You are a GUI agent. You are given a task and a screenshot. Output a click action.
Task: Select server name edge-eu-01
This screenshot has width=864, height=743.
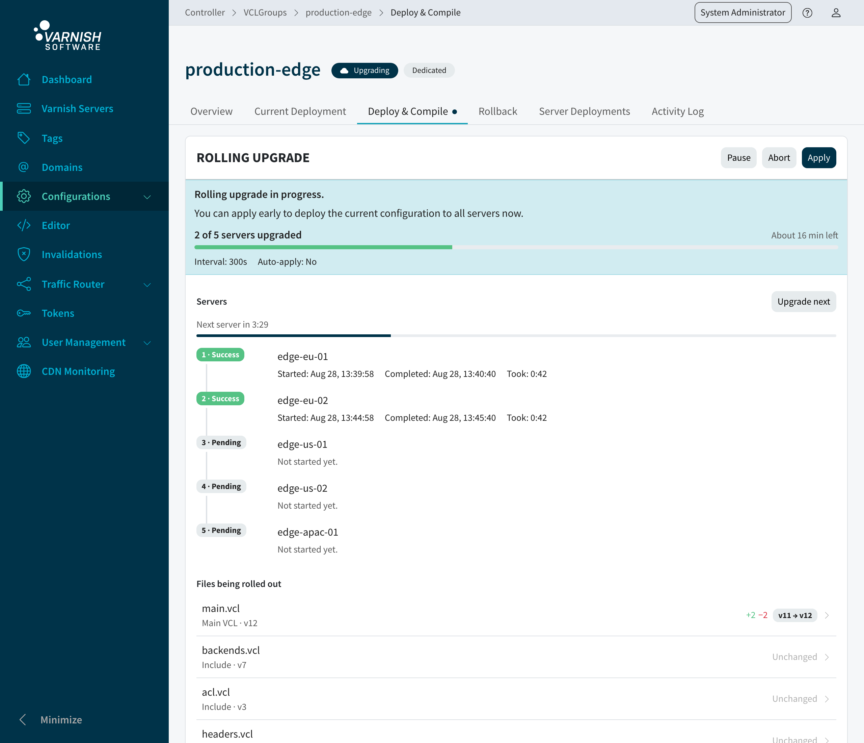[x=303, y=357]
